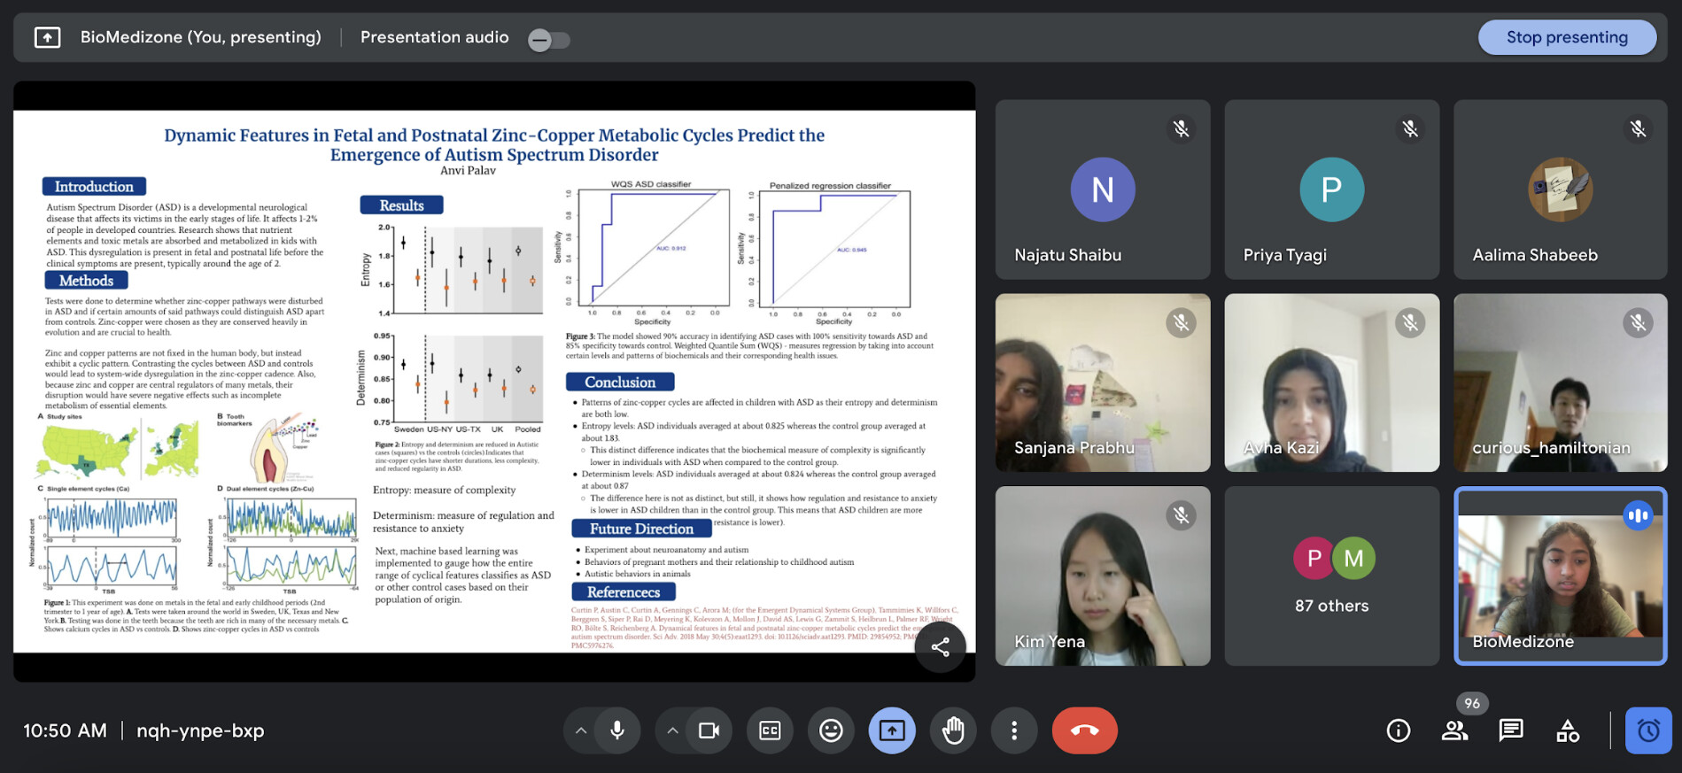This screenshot has width=1682, height=773.
Task: Open the 87 others participant tile
Action: pyautogui.click(x=1331, y=576)
